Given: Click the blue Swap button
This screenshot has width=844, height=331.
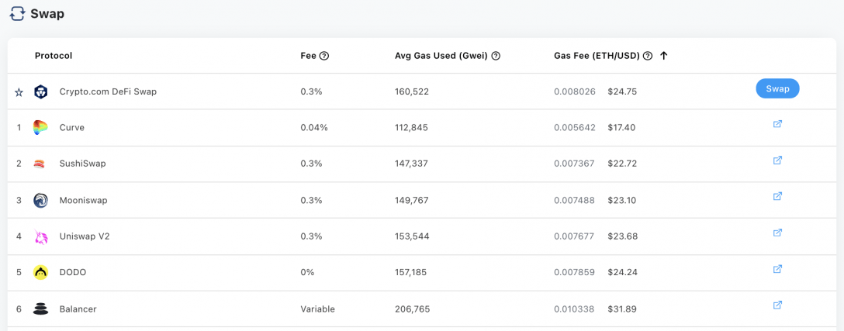Looking at the screenshot, I should tap(777, 88).
